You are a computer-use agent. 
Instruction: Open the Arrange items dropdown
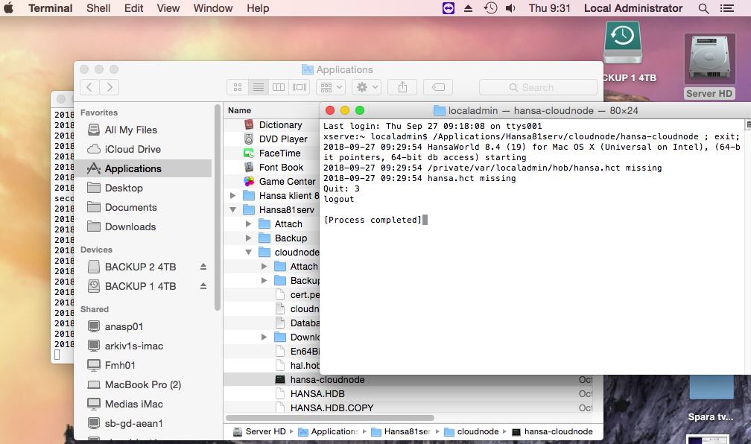pyautogui.click(x=332, y=87)
